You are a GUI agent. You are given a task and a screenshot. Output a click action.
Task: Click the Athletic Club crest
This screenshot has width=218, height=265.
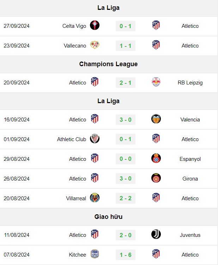95,139
